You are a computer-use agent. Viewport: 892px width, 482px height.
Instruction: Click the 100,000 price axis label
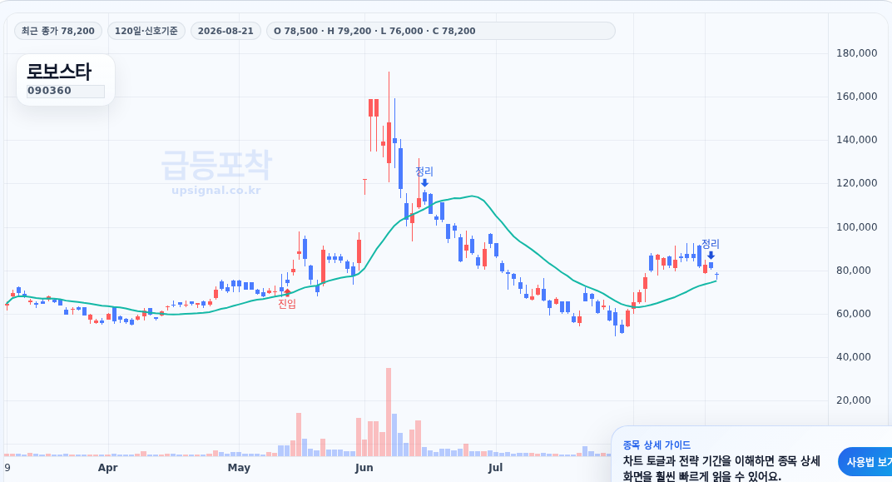tap(857, 227)
